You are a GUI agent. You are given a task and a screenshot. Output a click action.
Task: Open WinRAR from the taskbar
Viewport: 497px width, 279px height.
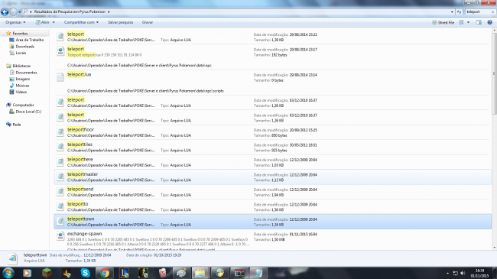pyautogui.click(x=239, y=273)
